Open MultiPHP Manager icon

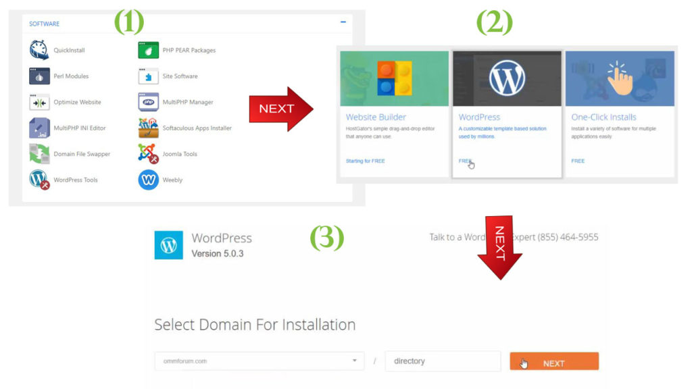(x=148, y=102)
